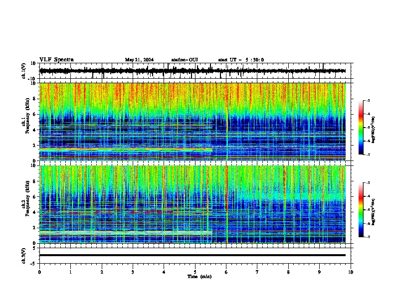Click the "start UT = 5 :30: 0" text
Viewport: 395px width, 305px height.
click(241, 60)
